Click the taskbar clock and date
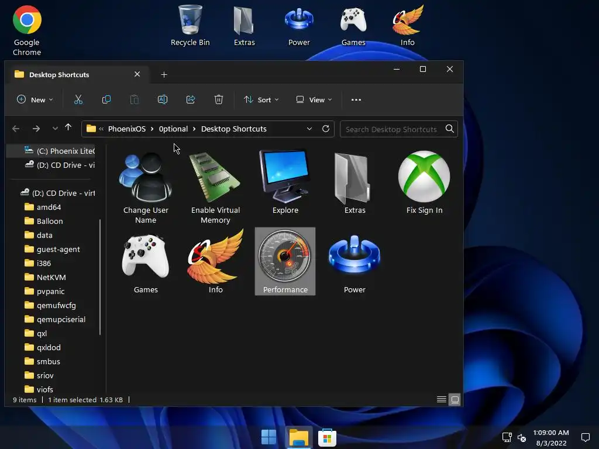 coord(551,437)
